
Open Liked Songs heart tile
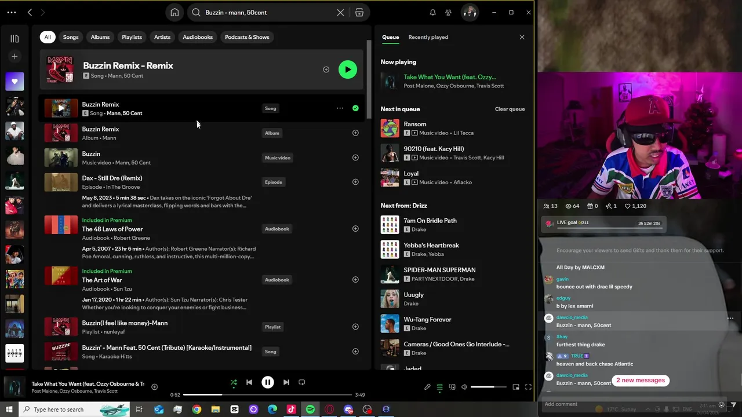coord(14,82)
